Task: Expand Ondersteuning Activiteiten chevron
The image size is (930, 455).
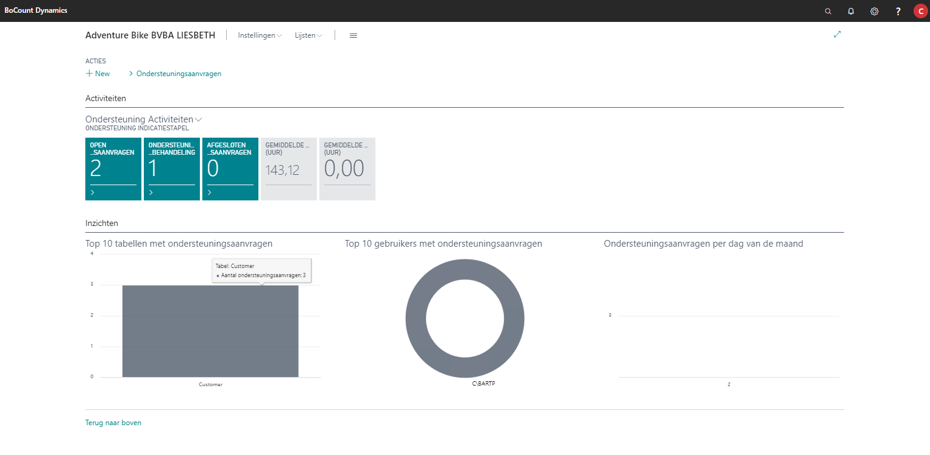Action: click(x=199, y=119)
